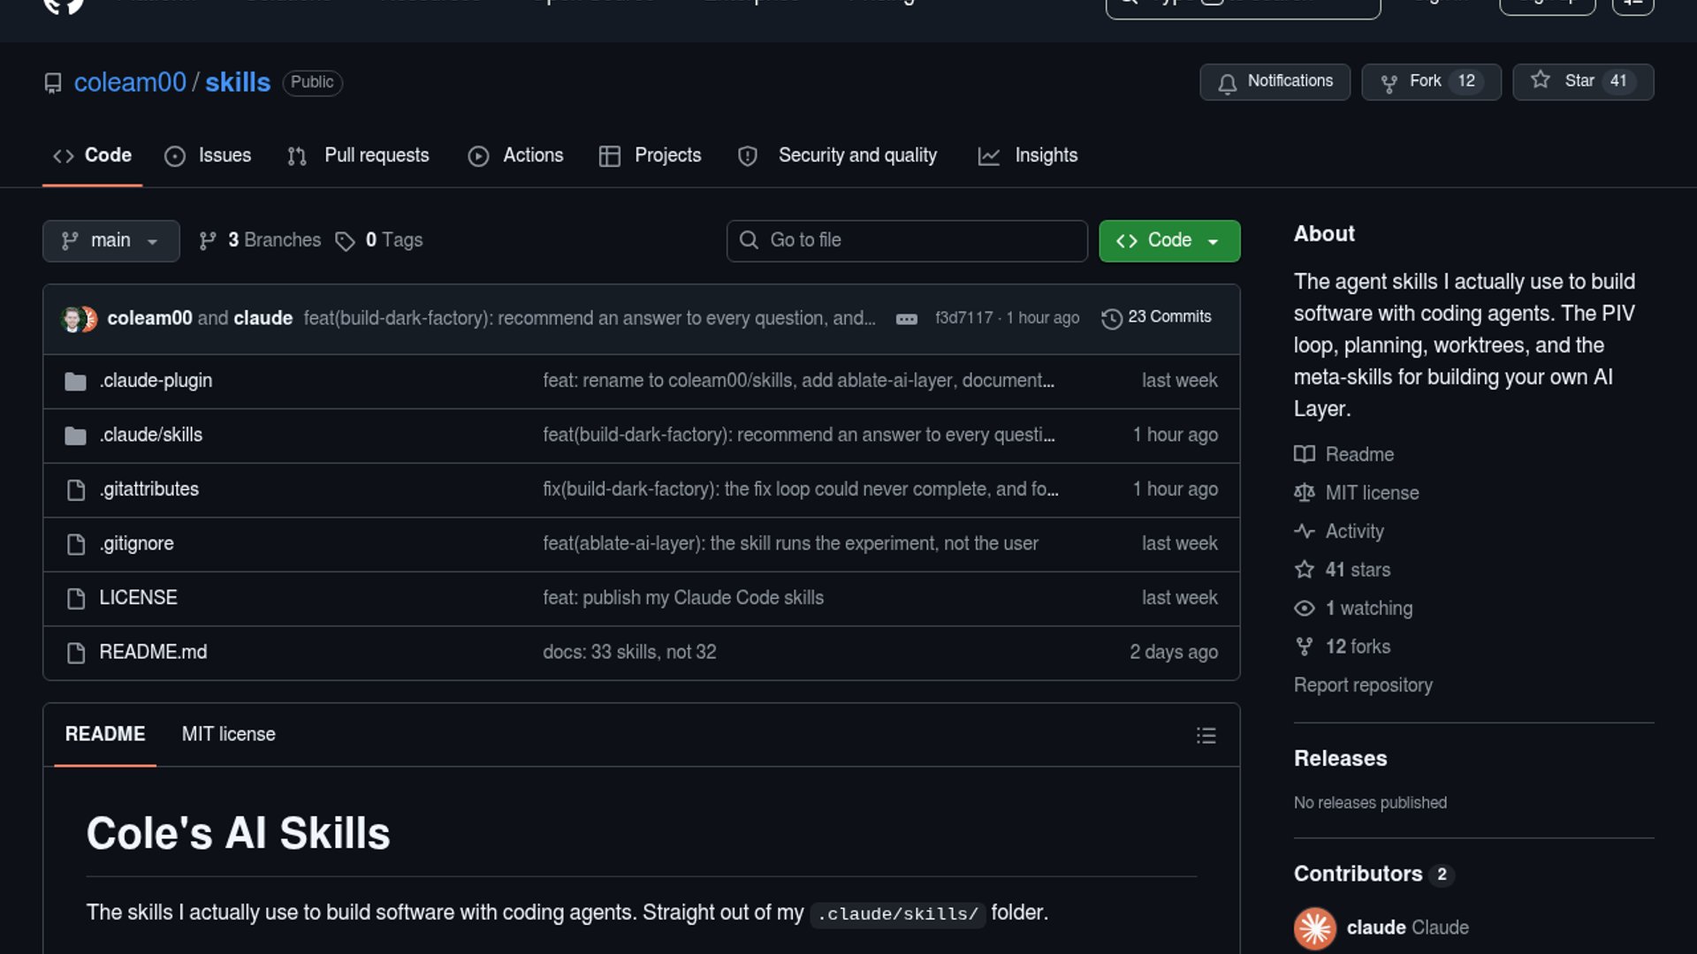Screen dimensions: 1697x954
Task: Click coleam00 author name in commit bar
Action: pos(149,318)
